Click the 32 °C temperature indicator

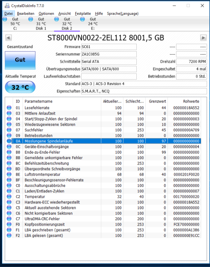(20, 87)
